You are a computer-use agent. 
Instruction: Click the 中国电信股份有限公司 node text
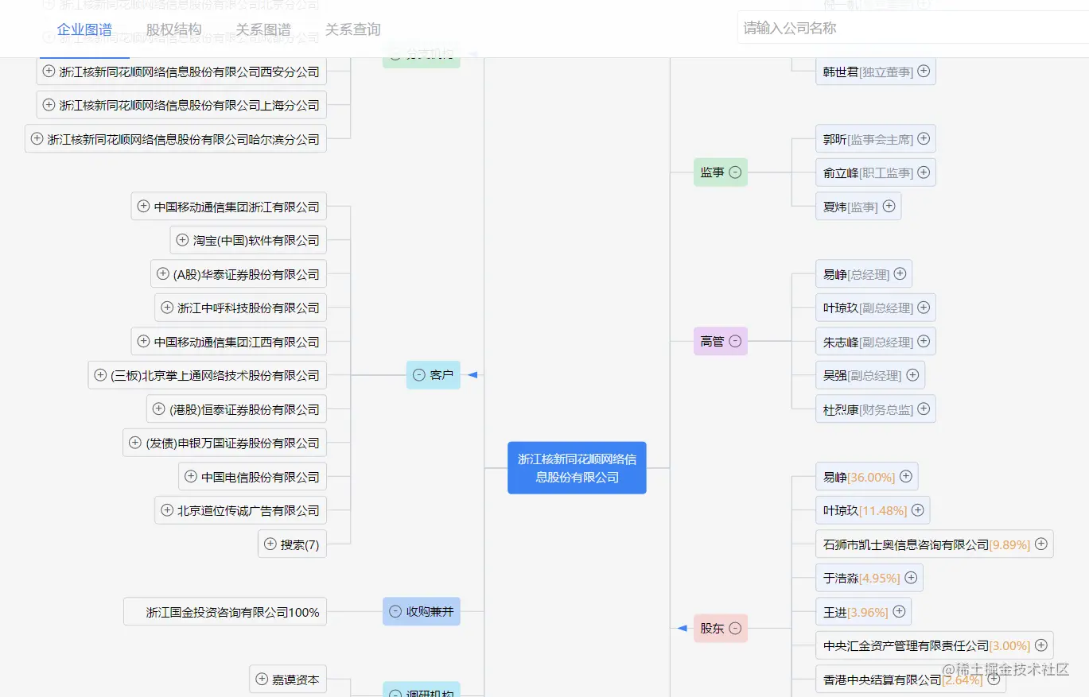[260, 477]
